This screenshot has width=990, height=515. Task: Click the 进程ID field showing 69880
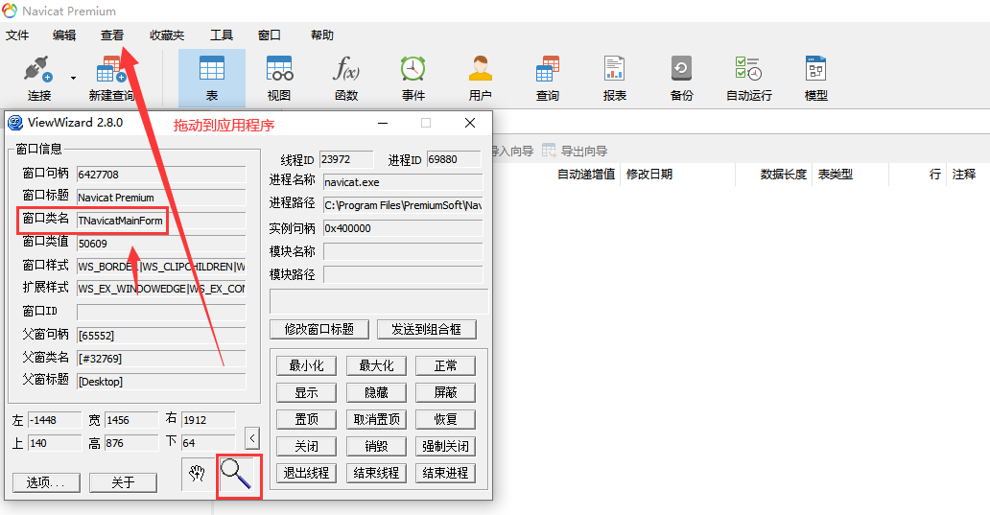[454, 159]
